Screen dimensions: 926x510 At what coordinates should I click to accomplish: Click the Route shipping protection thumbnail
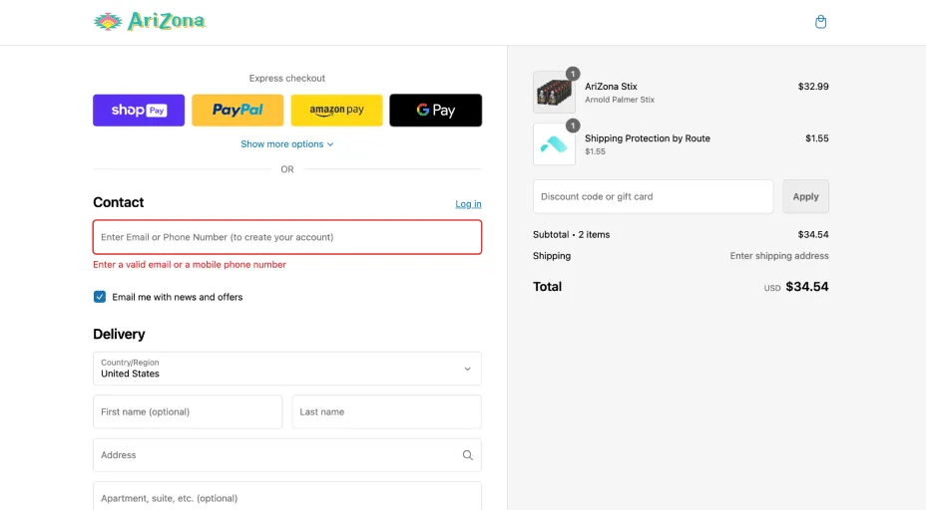click(x=554, y=143)
